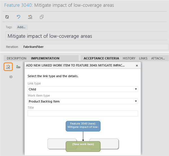The width and height of the screenshot is (169, 156).
Task: Click the 'Select the link type and the details.' text
Action: pos(53,76)
